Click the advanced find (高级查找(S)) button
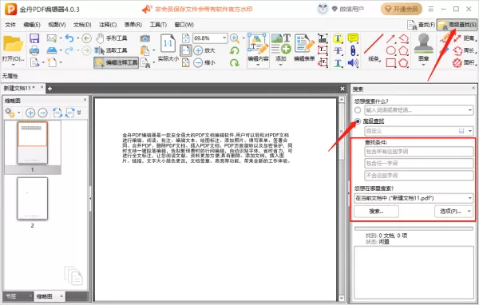The height and width of the screenshot is (305, 479). tap(457, 25)
